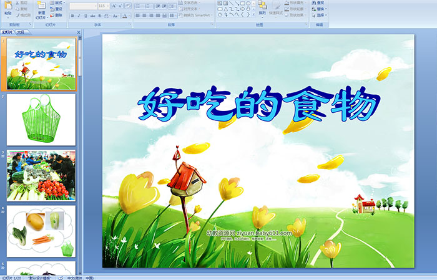Toggle Italic formatting
Viewport: 437px width, 280px height.
[x=79, y=16]
